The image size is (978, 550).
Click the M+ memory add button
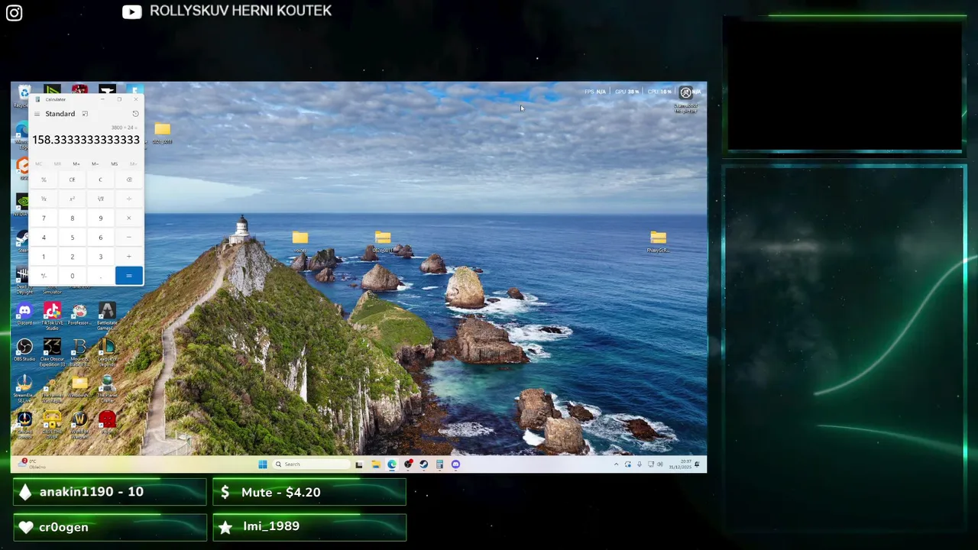(76, 163)
